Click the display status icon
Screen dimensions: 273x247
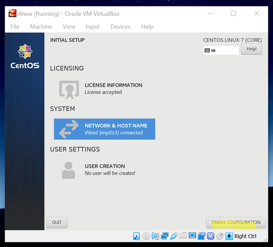point(192,236)
